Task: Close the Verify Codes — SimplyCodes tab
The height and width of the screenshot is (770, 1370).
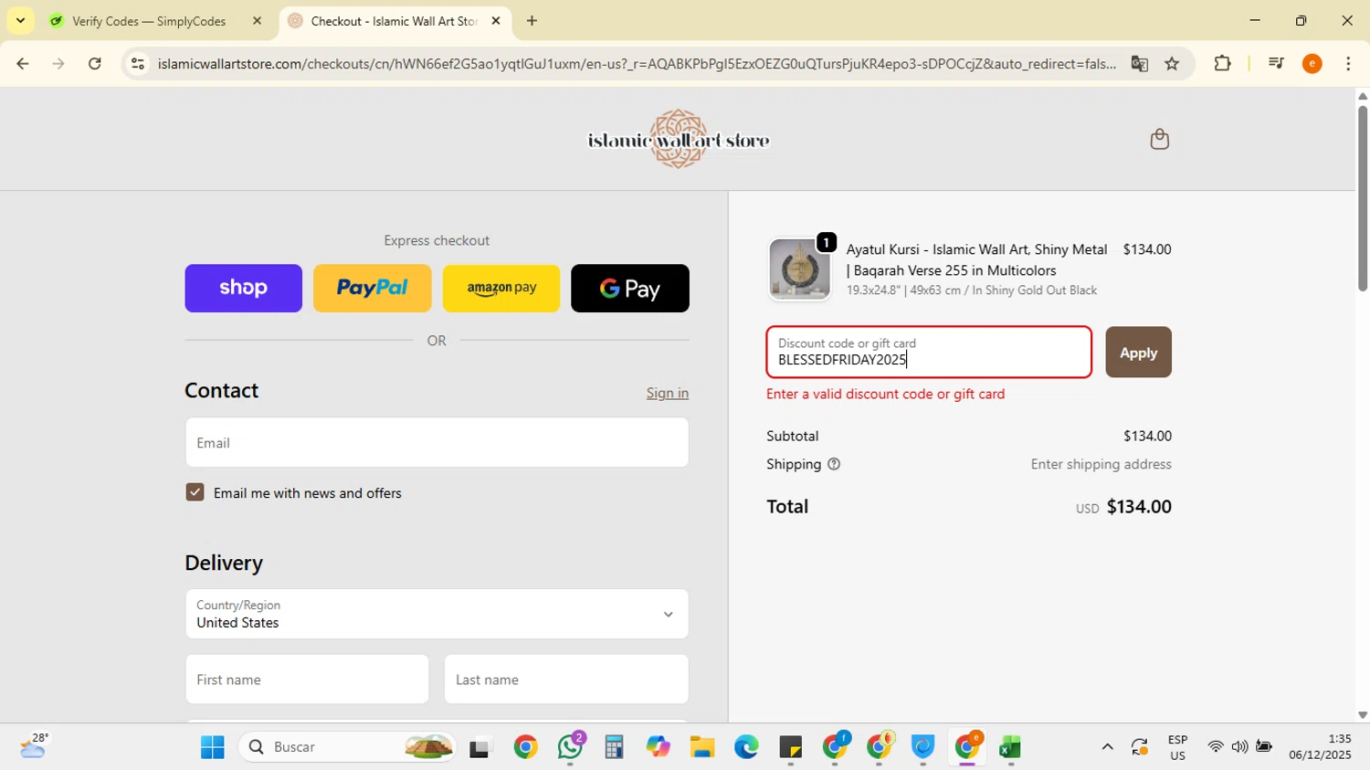Action: (x=257, y=21)
